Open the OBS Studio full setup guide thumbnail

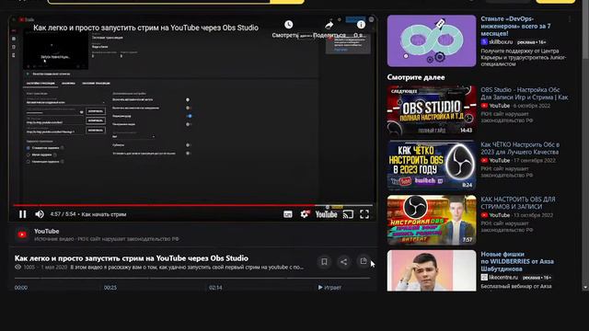(x=432, y=110)
